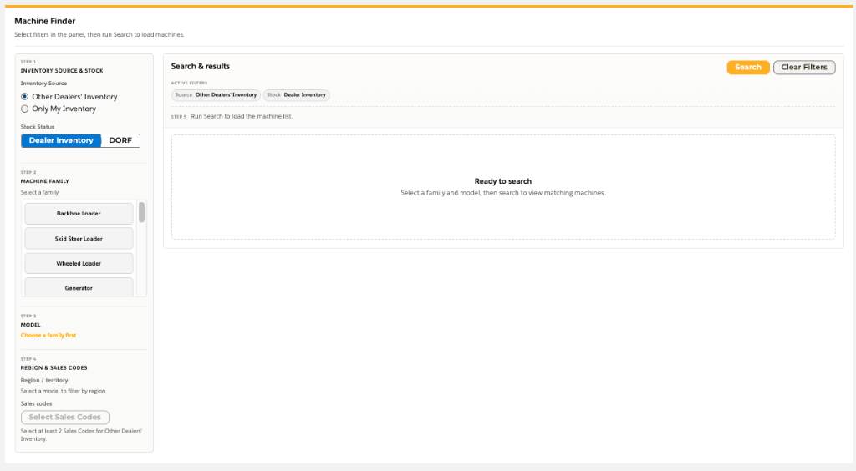This screenshot has width=856, height=471.
Task: Switch stock status to DORF
Action: [x=120, y=140]
